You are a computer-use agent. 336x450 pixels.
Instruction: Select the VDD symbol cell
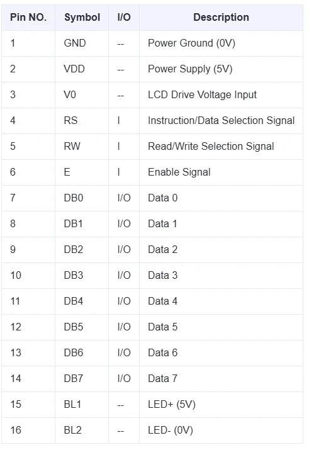pyautogui.click(x=82, y=69)
